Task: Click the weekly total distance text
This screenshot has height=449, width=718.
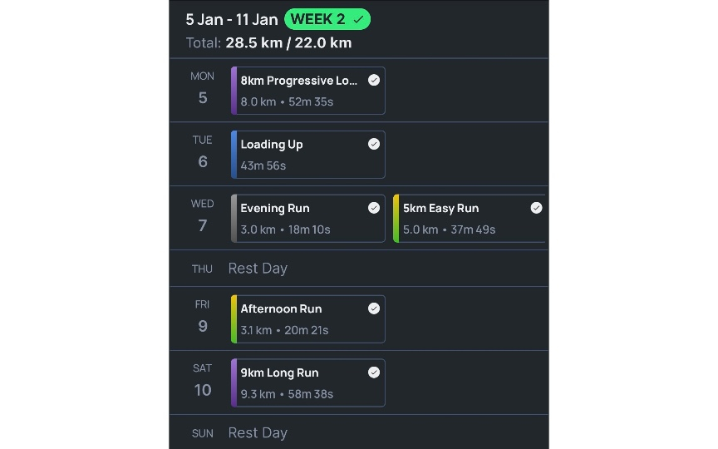Action: coord(288,43)
